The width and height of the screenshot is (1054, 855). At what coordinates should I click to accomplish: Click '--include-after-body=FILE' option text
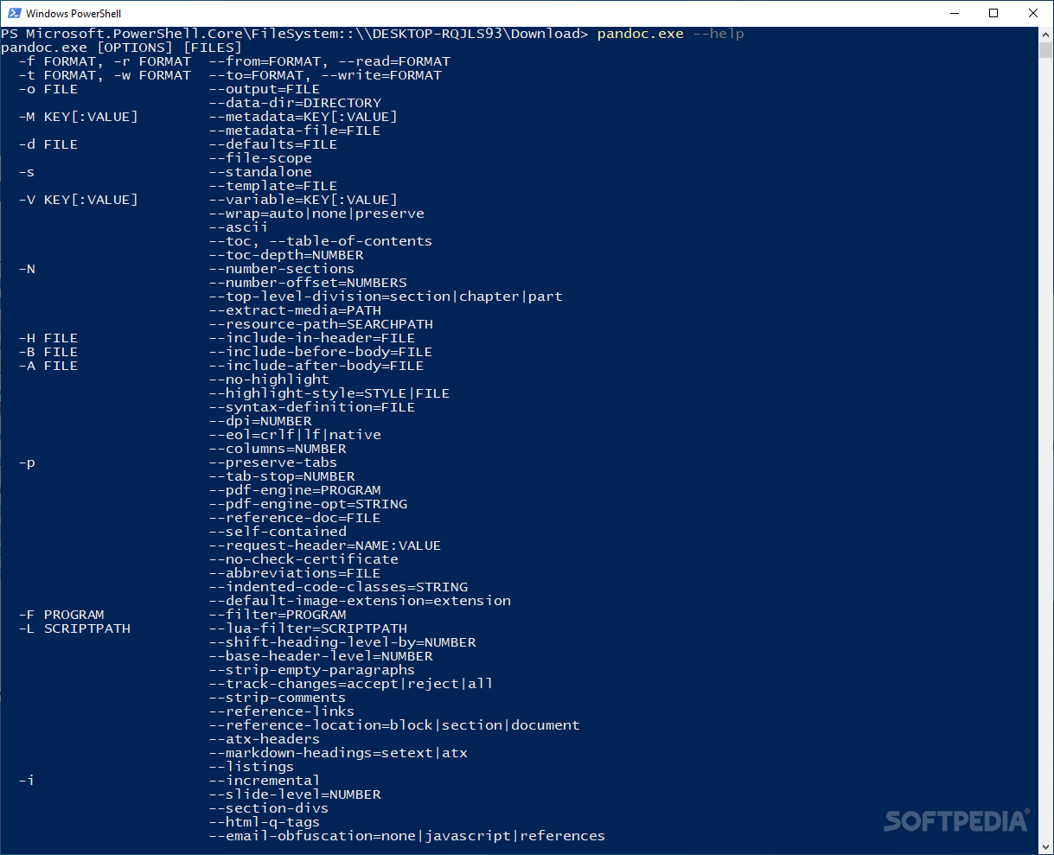click(x=316, y=366)
